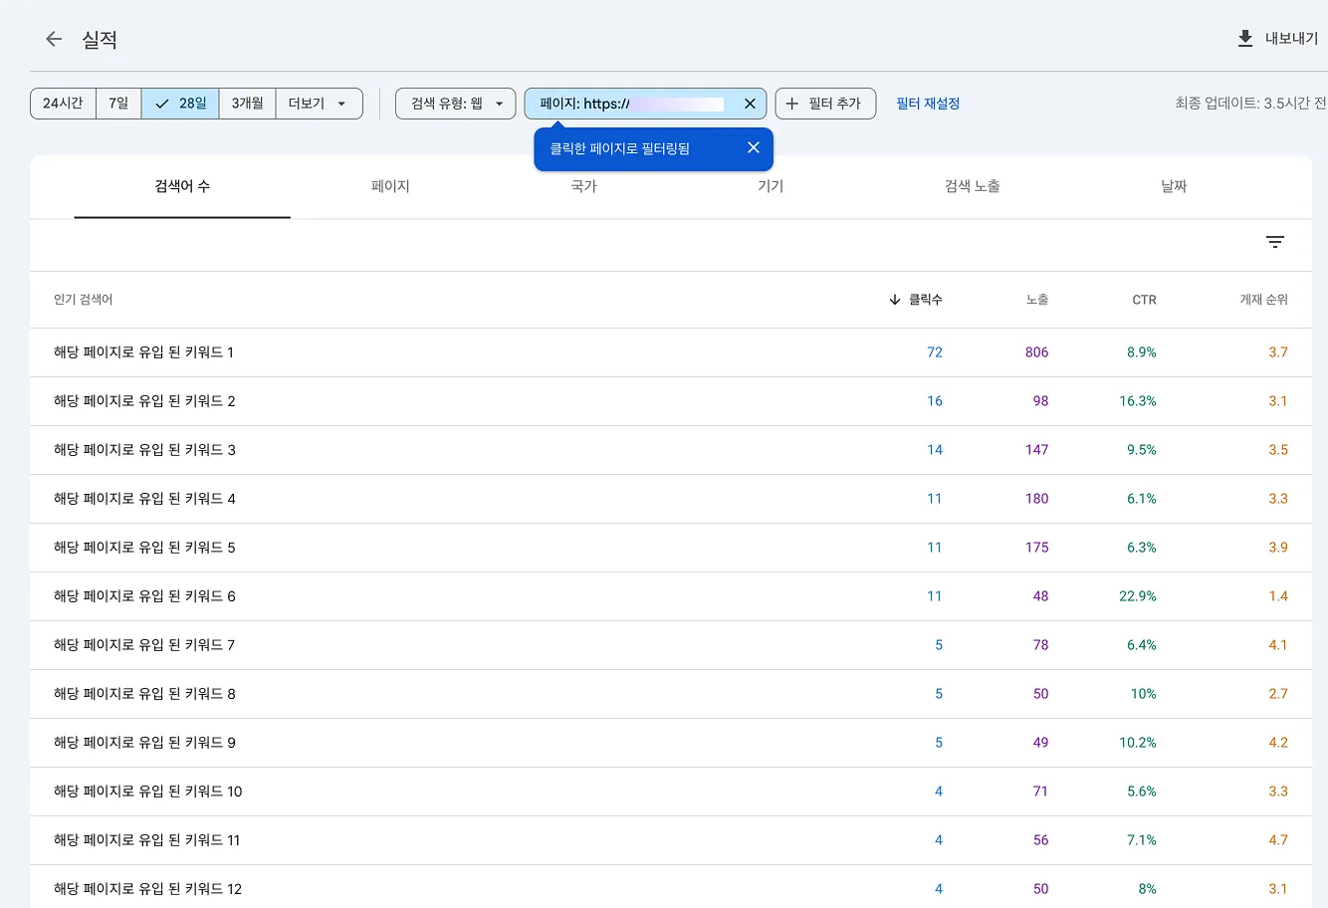
Task: Click the plus icon on 필터 추가
Action: click(791, 103)
